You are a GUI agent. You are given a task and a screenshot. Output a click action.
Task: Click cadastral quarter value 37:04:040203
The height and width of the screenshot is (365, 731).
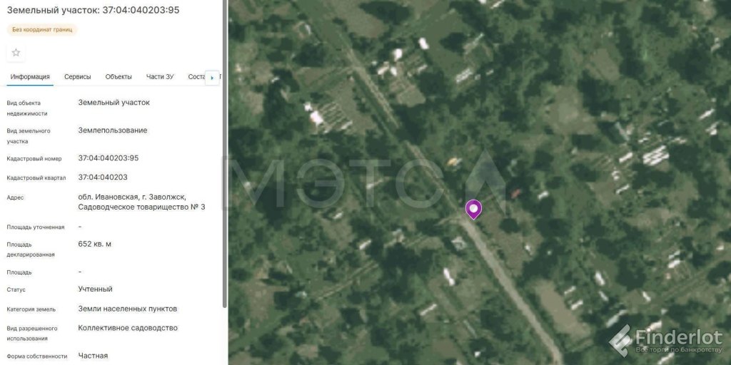(103, 178)
